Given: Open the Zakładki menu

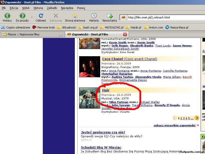Looking at the screenshot, I should pos(52,8).
